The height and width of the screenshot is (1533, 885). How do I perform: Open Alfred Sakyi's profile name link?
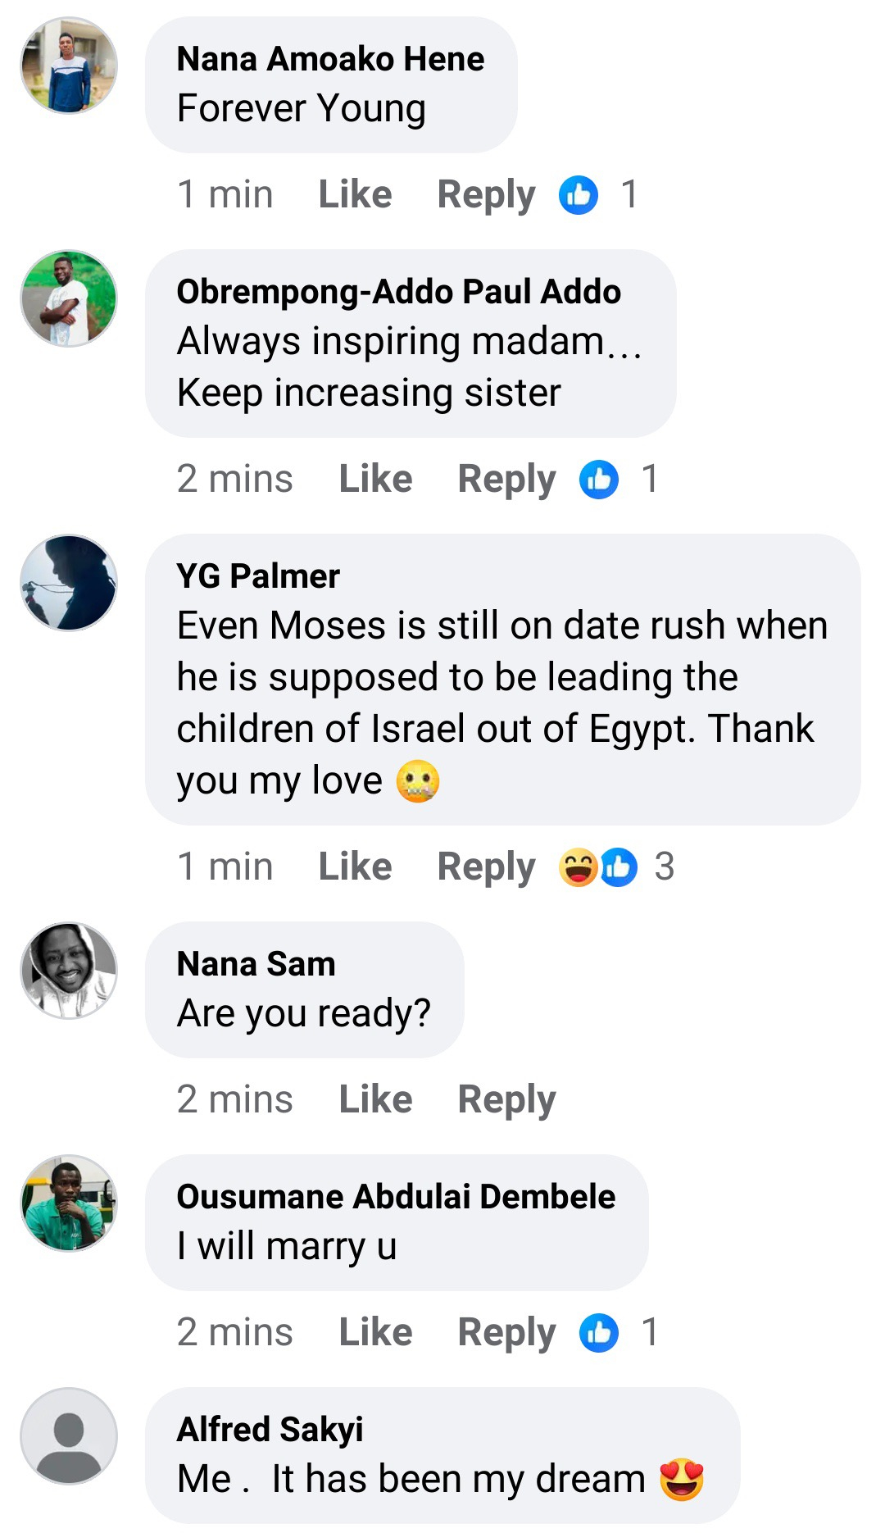coord(270,1430)
